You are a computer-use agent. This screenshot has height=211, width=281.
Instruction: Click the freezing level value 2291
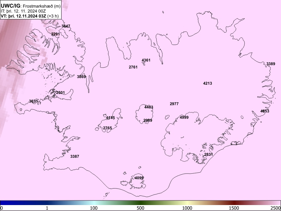coord(56,34)
